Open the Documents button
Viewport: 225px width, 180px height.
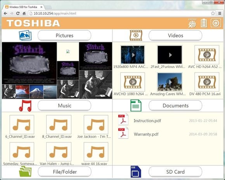[175, 106]
